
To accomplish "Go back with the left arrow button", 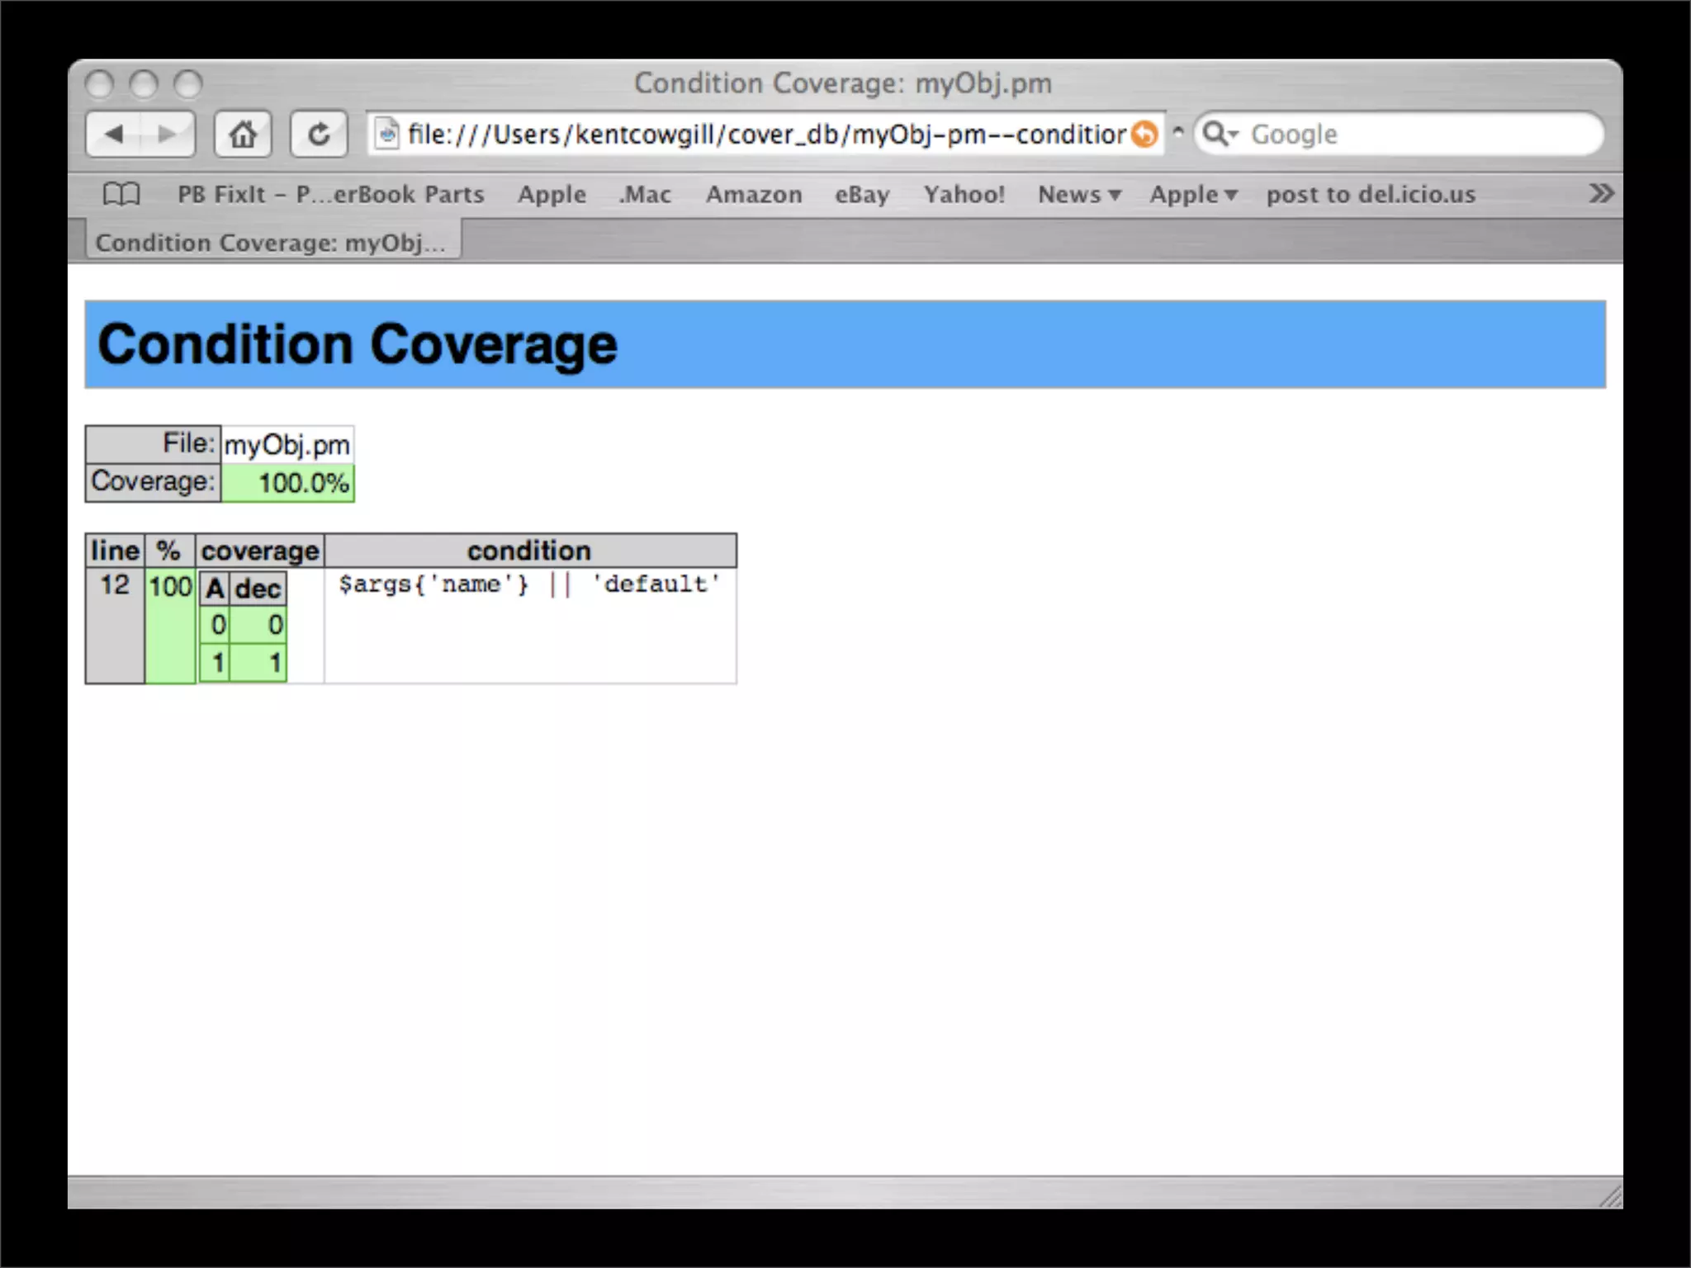I will (114, 134).
